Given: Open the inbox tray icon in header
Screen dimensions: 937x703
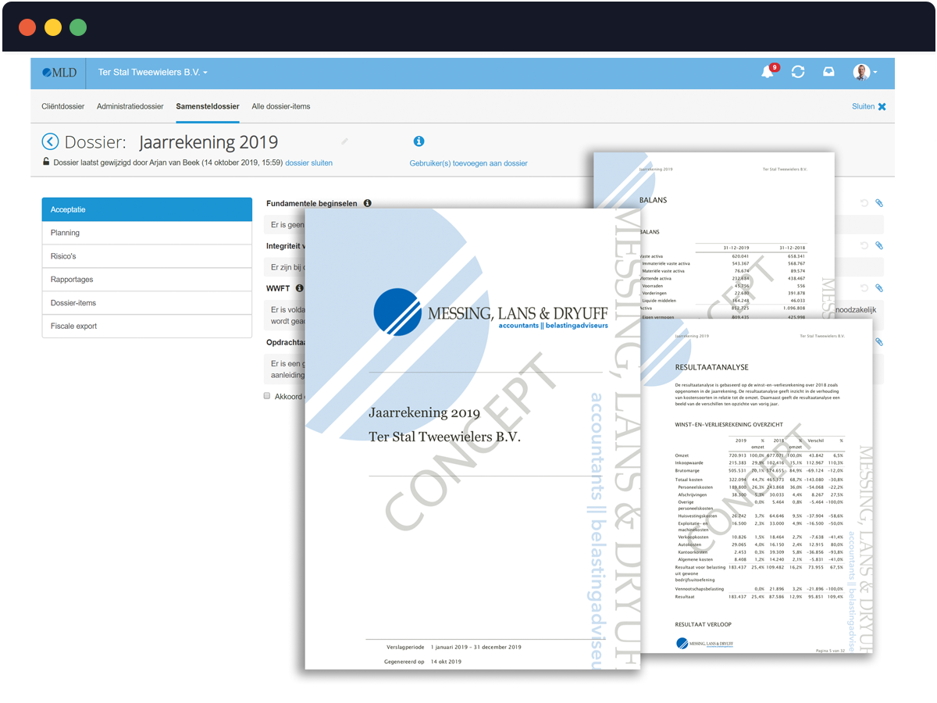Looking at the screenshot, I should [828, 72].
